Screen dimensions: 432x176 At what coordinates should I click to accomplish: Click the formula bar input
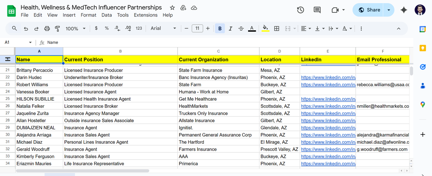[230, 42]
